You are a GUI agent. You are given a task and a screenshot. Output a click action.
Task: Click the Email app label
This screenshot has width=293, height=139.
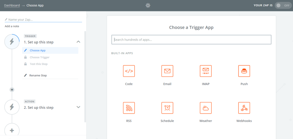(x=167, y=84)
